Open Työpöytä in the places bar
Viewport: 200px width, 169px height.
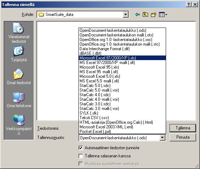click(x=19, y=54)
